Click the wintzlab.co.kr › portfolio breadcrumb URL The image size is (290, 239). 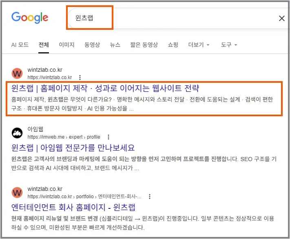click(84, 197)
